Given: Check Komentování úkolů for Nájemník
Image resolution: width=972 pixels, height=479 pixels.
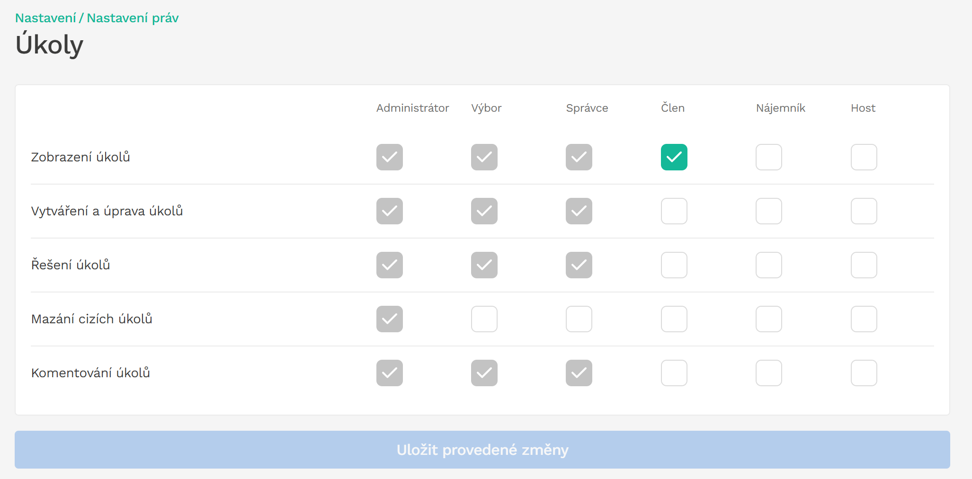Looking at the screenshot, I should coord(768,373).
